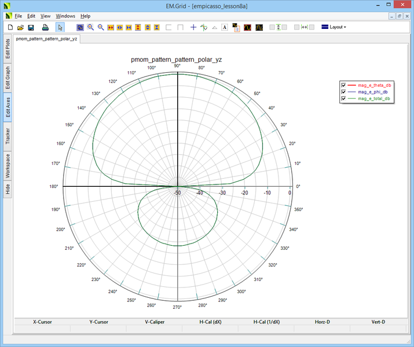Open a file with the folder icon
Image resolution: width=414 pixels, height=347 pixels.
(20, 27)
